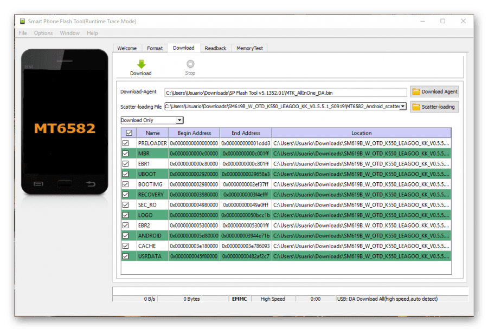
Task: Uncheck the PRELOADER partition checkbox
Action: 125,143
